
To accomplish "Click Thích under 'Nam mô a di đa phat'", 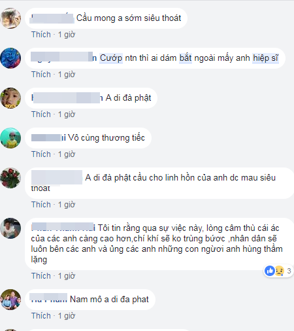I will pos(41,316).
